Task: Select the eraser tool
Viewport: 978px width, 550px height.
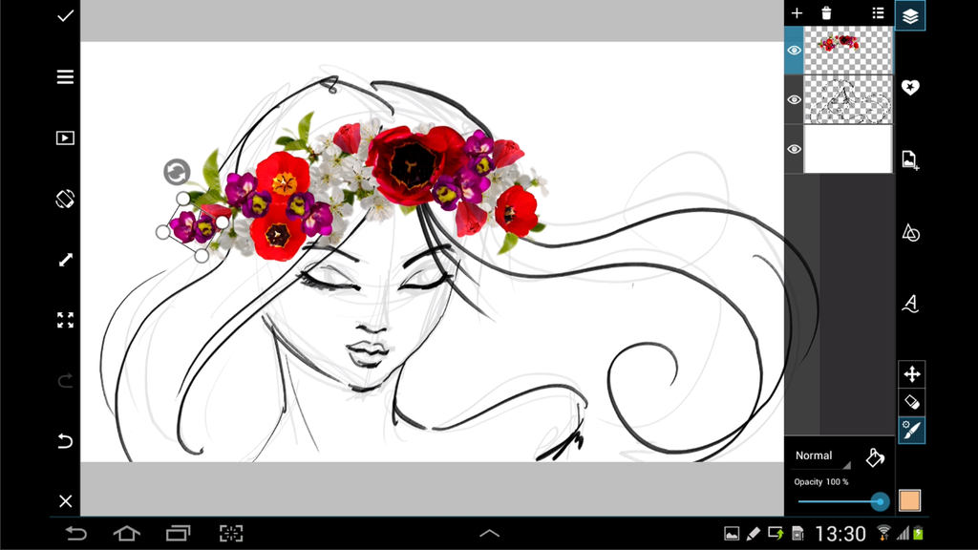Action: pos(912,402)
